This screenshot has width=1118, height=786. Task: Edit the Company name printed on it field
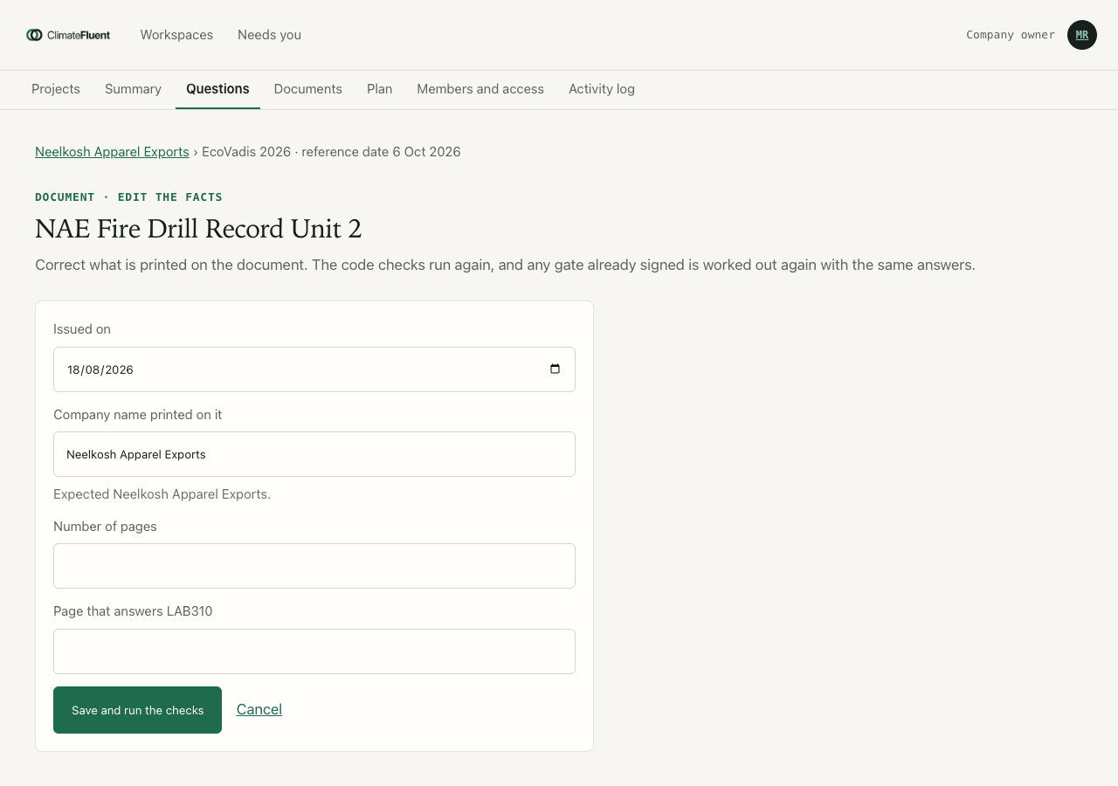pos(314,454)
